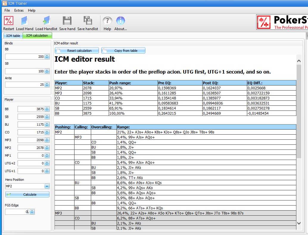Image resolution: width=308 pixels, height=235 pixels.
Task: Open the Extras menu
Action: 19,10
